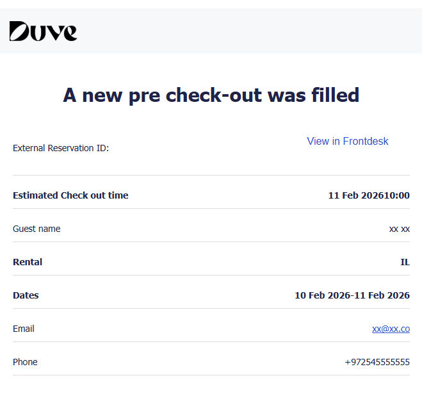This screenshot has width=422, height=410.
Task: Click the 10:00 check-out time value
Action: 395,195
